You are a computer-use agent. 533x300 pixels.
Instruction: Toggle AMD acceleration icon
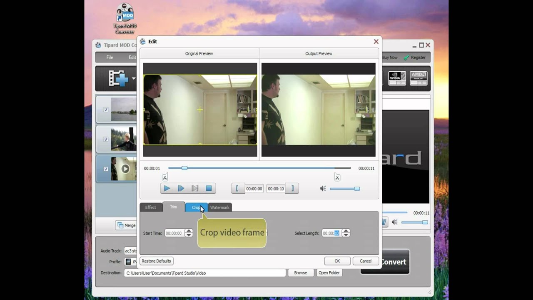click(418, 78)
